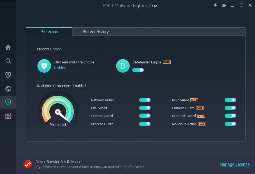The image size is (255, 174).
Task: Disable the Camera Guard switch
Action: click(230, 108)
